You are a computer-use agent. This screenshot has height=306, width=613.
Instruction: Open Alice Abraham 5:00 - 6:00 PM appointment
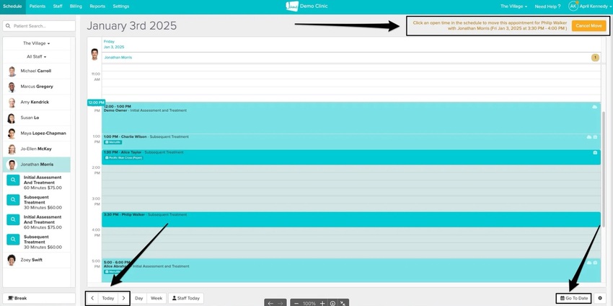pos(351,270)
